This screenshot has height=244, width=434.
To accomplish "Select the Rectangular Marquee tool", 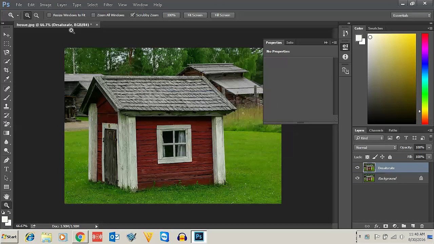I will [x=6, y=43].
